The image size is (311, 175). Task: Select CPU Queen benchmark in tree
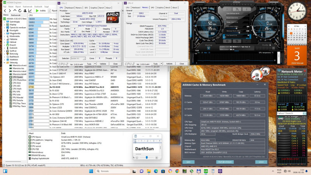coord(17,77)
